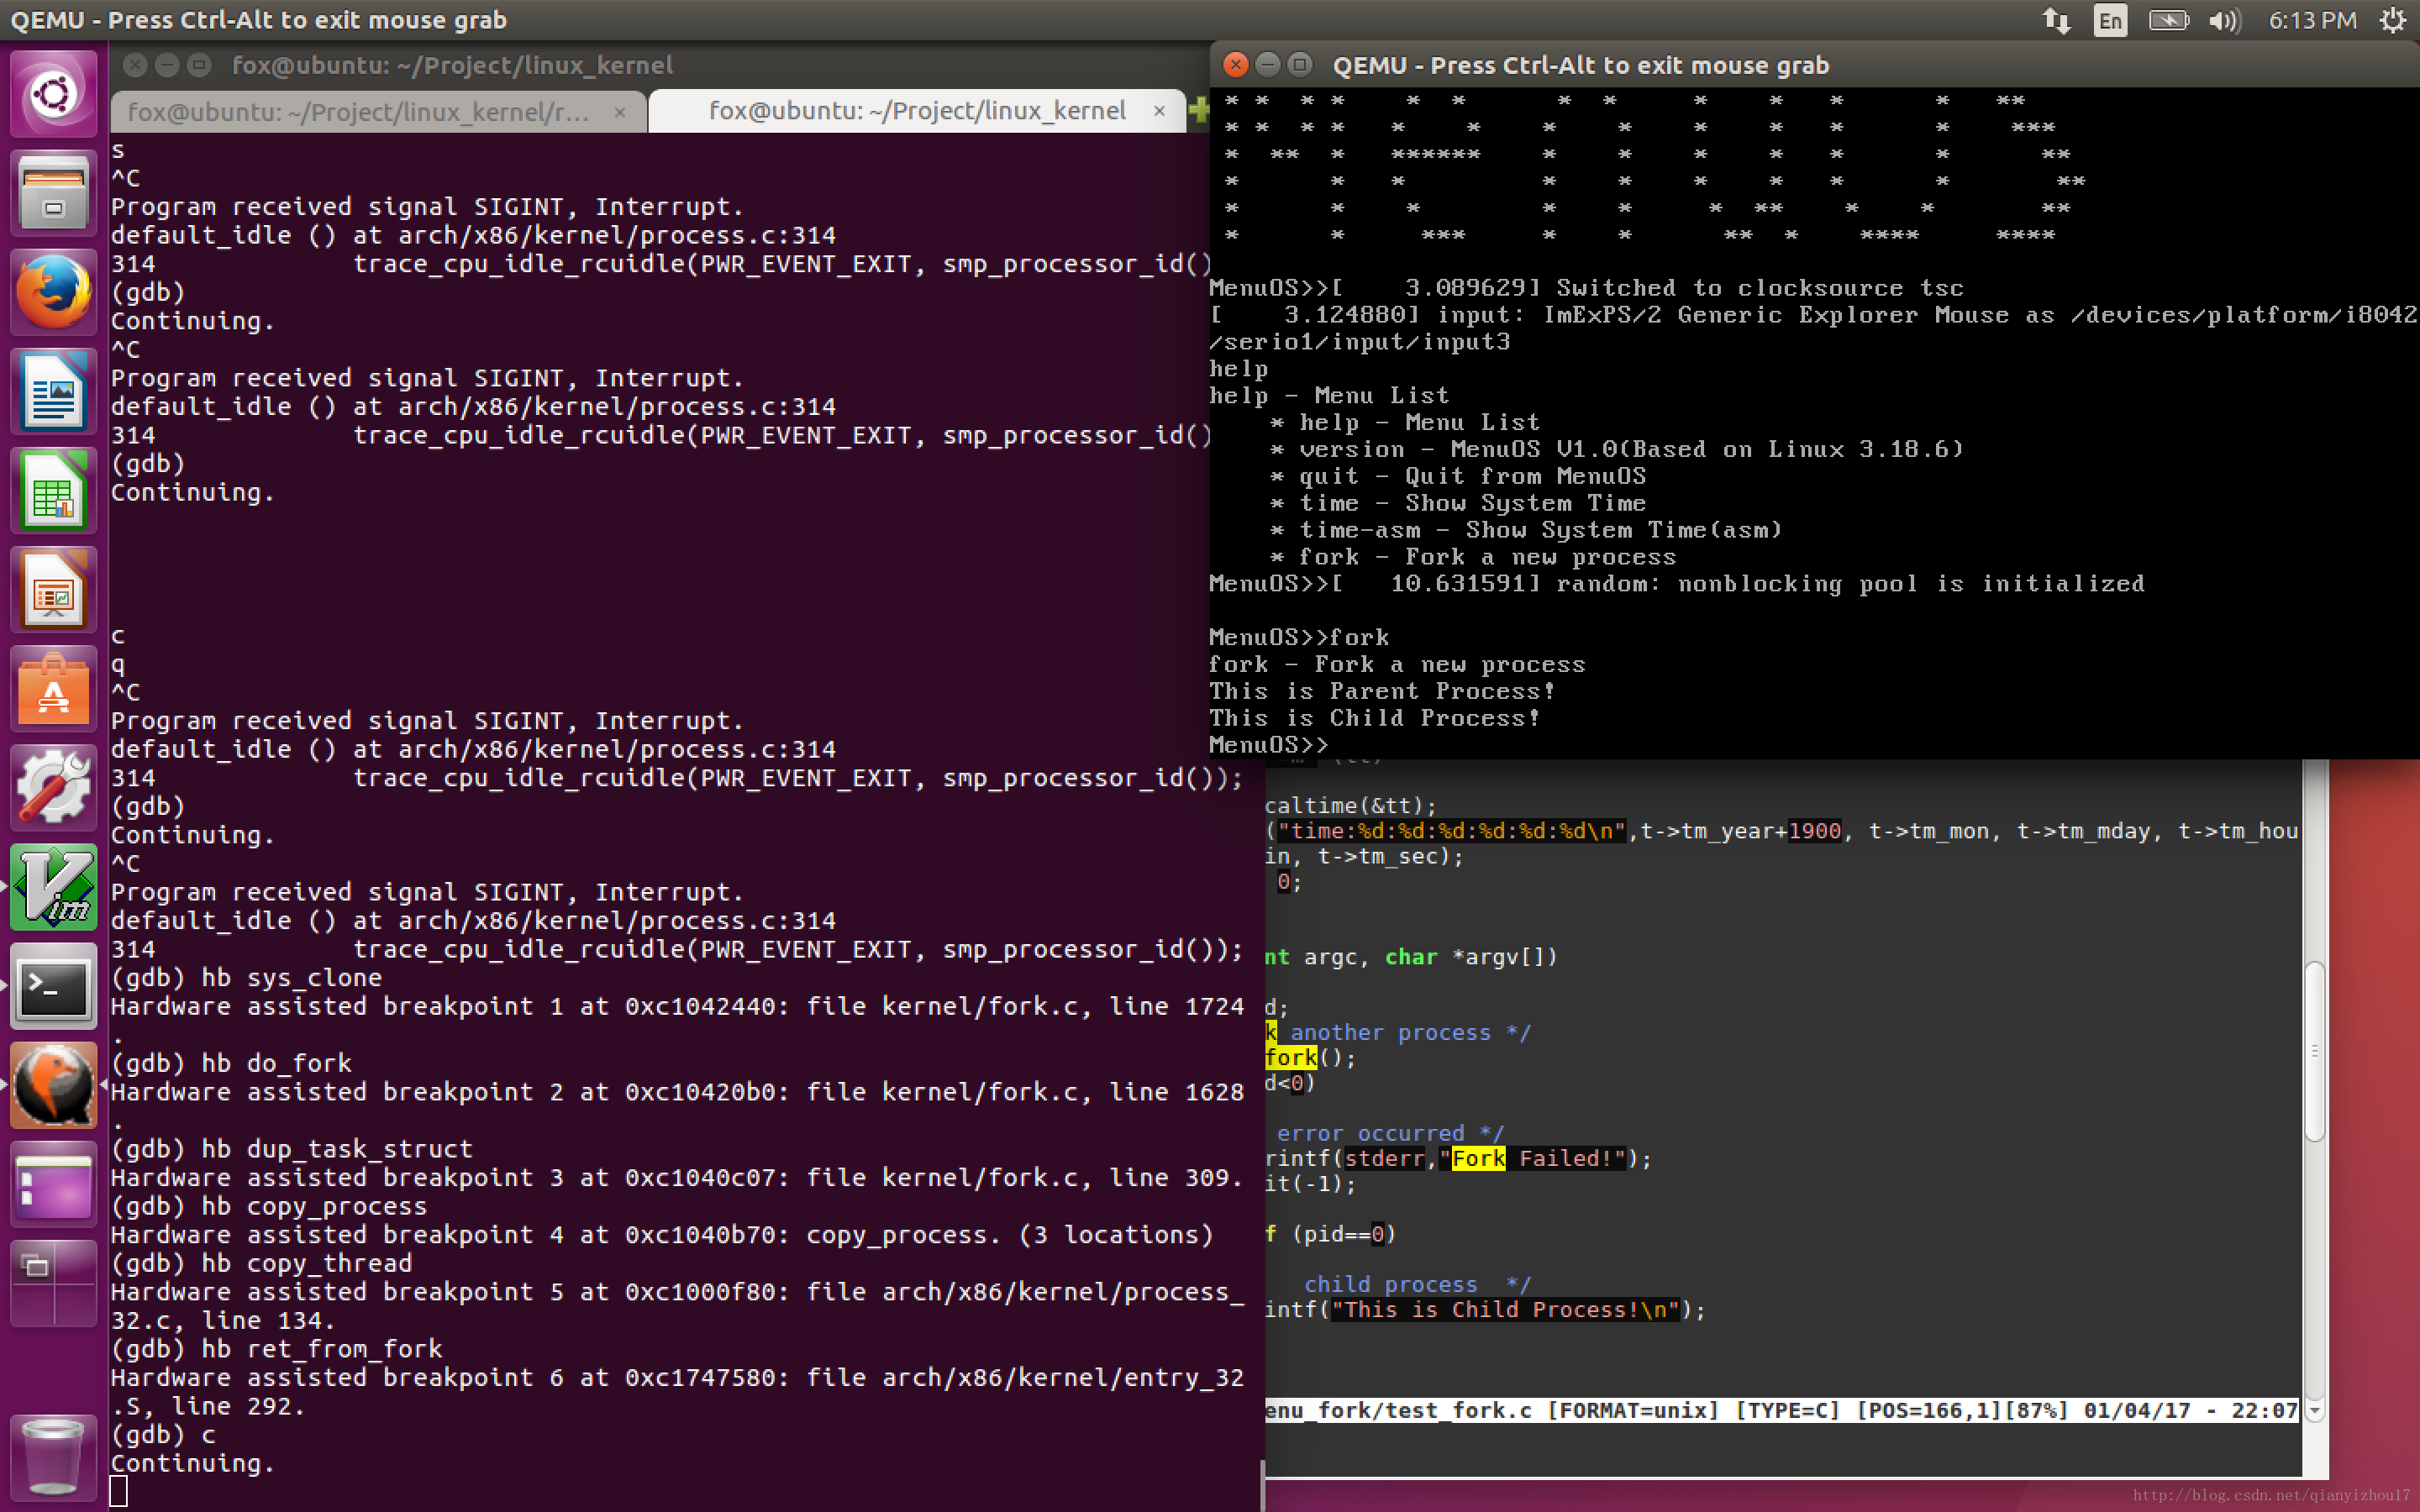Open Ubuntu Software Center from dock
The width and height of the screenshot is (2420, 1512).
pyautogui.click(x=53, y=689)
